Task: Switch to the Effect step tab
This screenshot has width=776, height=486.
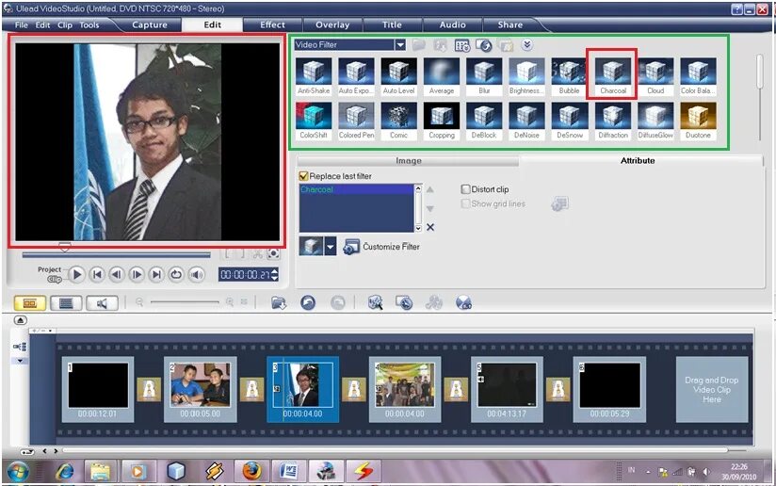Action: click(x=272, y=24)
